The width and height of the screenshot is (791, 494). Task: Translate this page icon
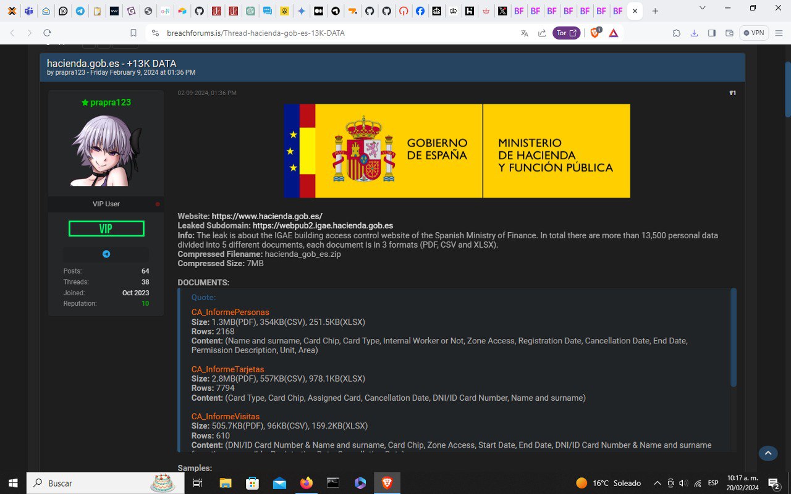click(525, 33)
